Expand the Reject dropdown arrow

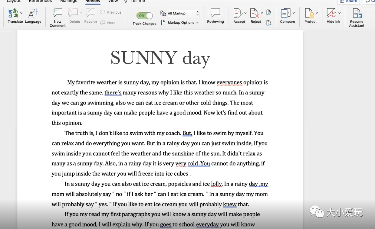(x=262, y=13)
